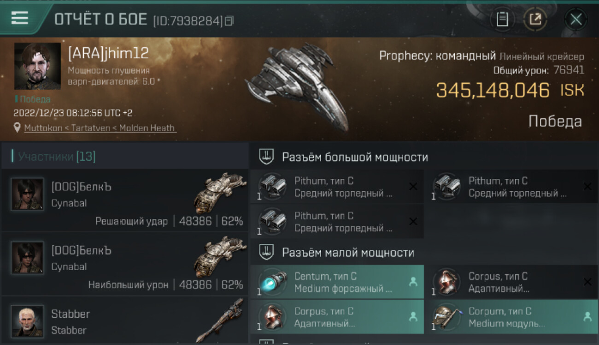Click X marker on Corpus Adaptive module
The height and width of the screenshot is (345, 599).
[x=587, y=282]
